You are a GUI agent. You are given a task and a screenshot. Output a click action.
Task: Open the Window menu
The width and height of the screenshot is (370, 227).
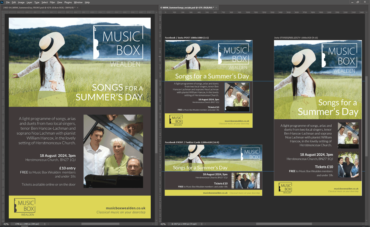pyautogui.click(x=78, y=2)
